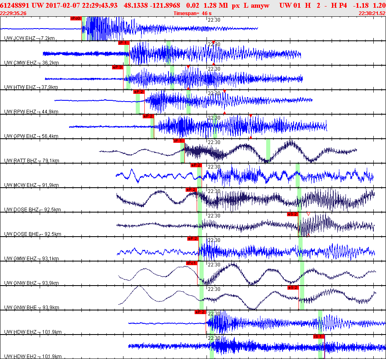Click the UW RATT BHZ 79.1km station label
This screenshot has height=359, width=386.
(31, 161)
